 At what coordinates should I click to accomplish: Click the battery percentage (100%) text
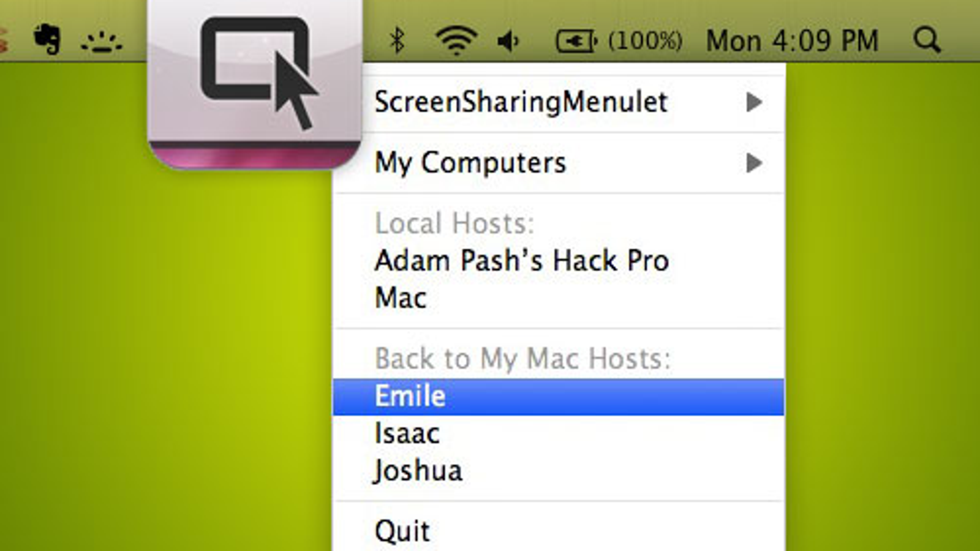(645, 41)
